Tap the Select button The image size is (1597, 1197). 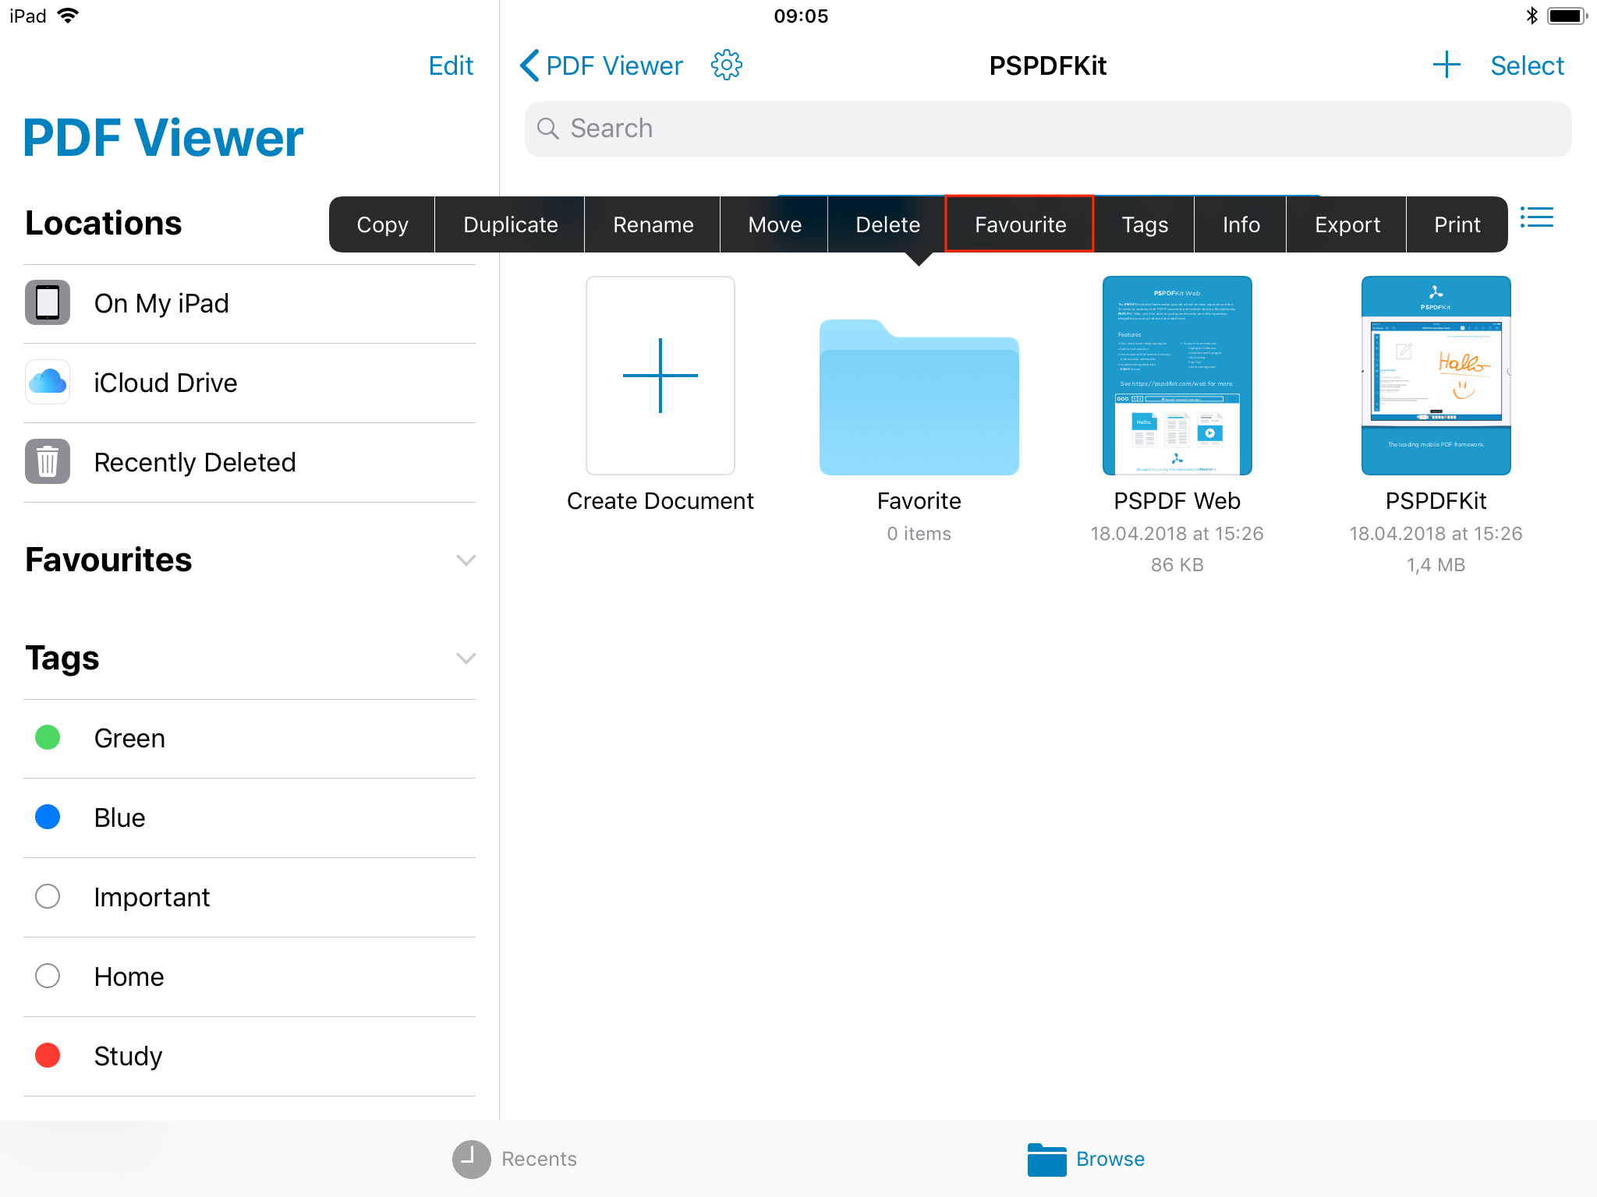coord(1526,65)
